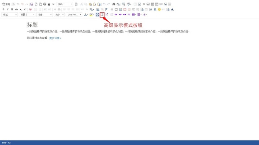Open the text color picker

point(86,15)
